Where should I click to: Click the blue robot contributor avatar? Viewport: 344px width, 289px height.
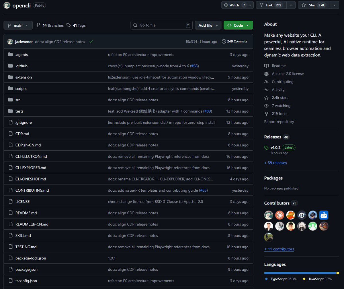pyautogui.click(x=324, y=215)
